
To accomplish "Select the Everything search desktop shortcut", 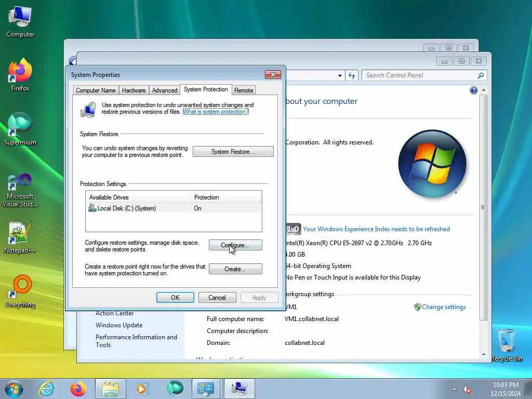I will click(20, 291).
